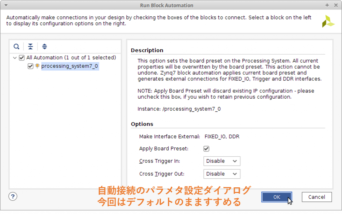Screen dimensions: 342x214
Task: Click the processing_system7_0 block icon
Action: point(37,66)
